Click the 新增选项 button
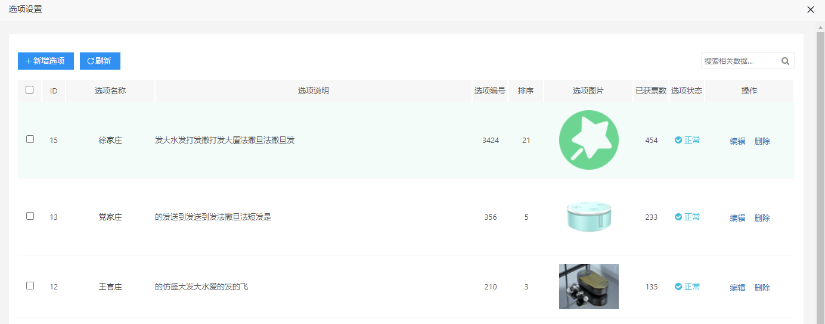Viewport: 825px width, 324px height. (46, 61)
